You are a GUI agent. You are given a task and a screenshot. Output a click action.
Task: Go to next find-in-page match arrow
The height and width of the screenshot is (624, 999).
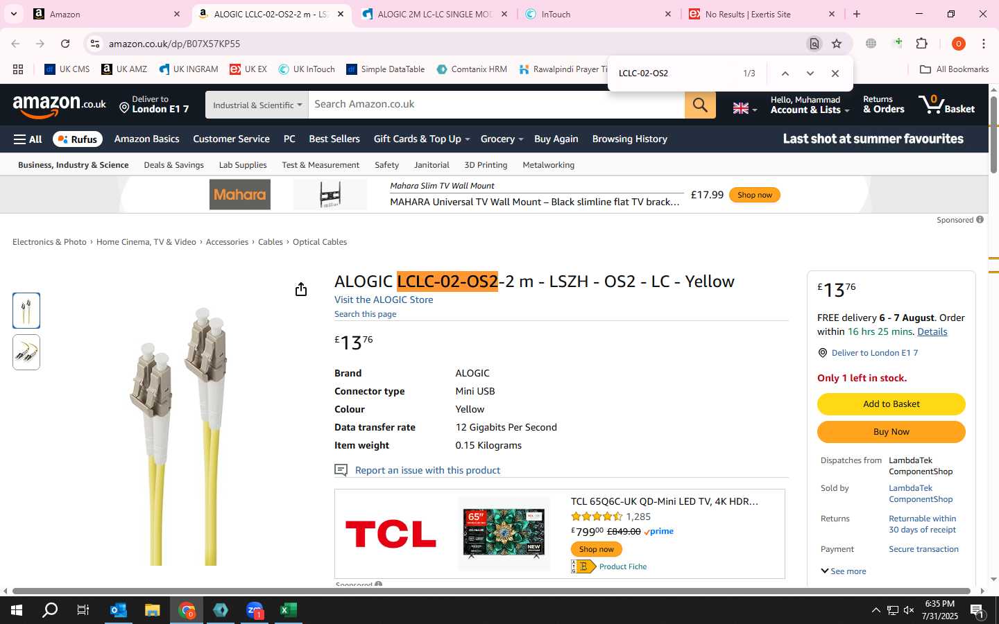point(810,73)
